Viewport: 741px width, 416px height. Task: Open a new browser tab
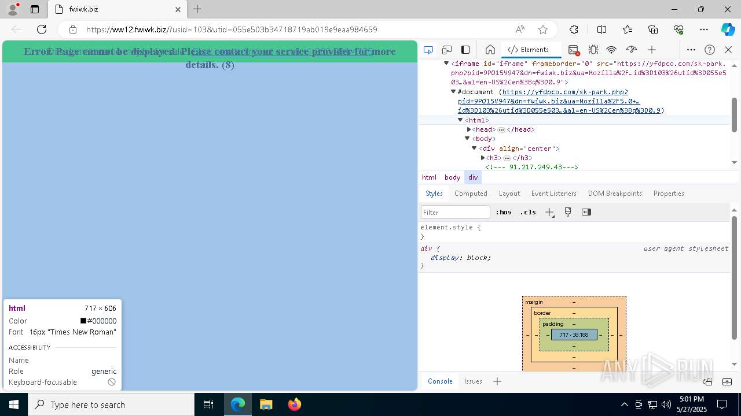tap(197, 9)
